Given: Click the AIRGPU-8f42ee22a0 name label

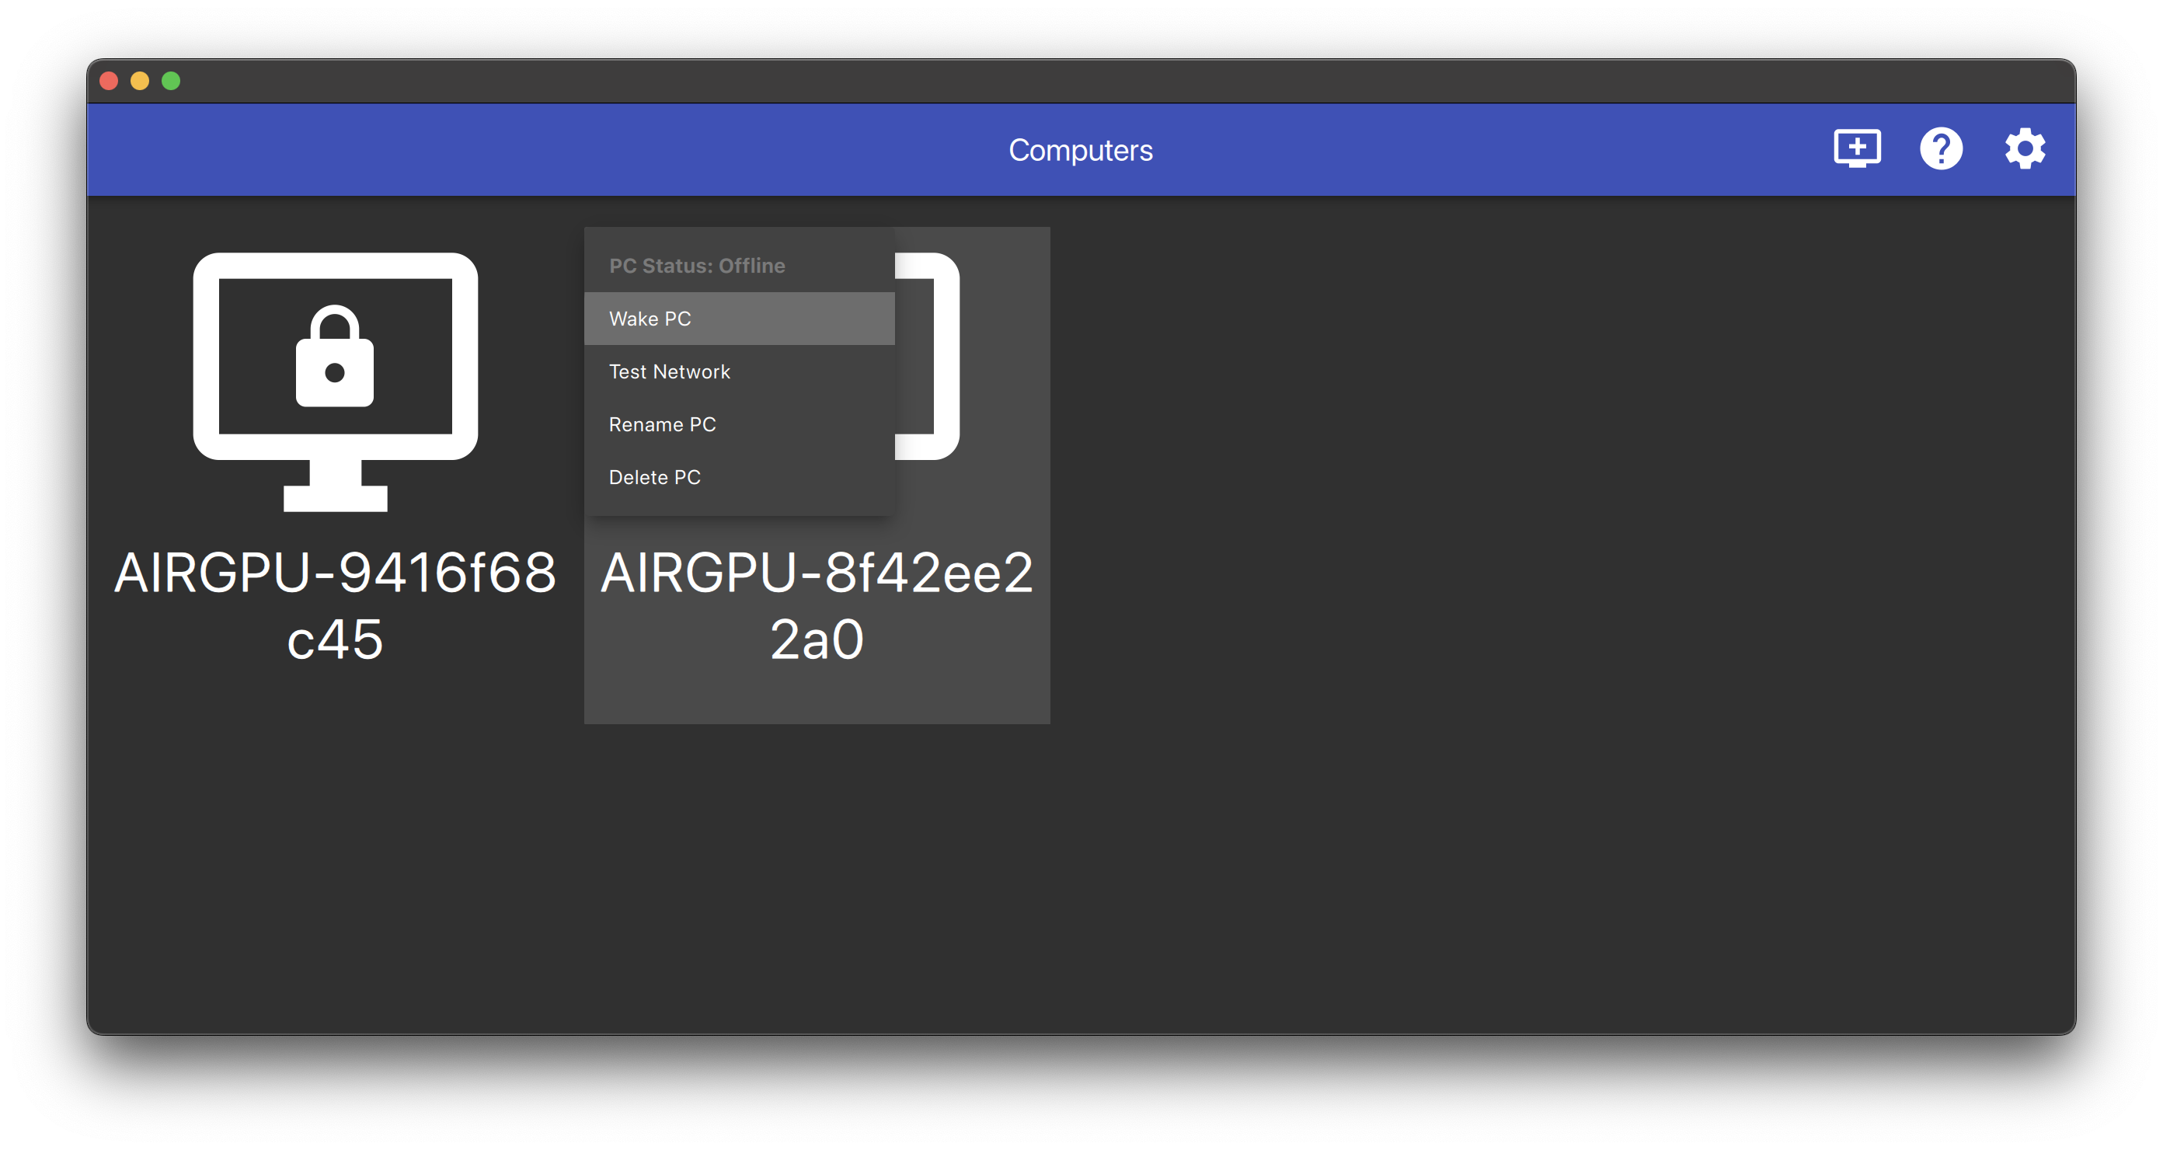Looking at the screenshot, I should (x=816, y=605).
